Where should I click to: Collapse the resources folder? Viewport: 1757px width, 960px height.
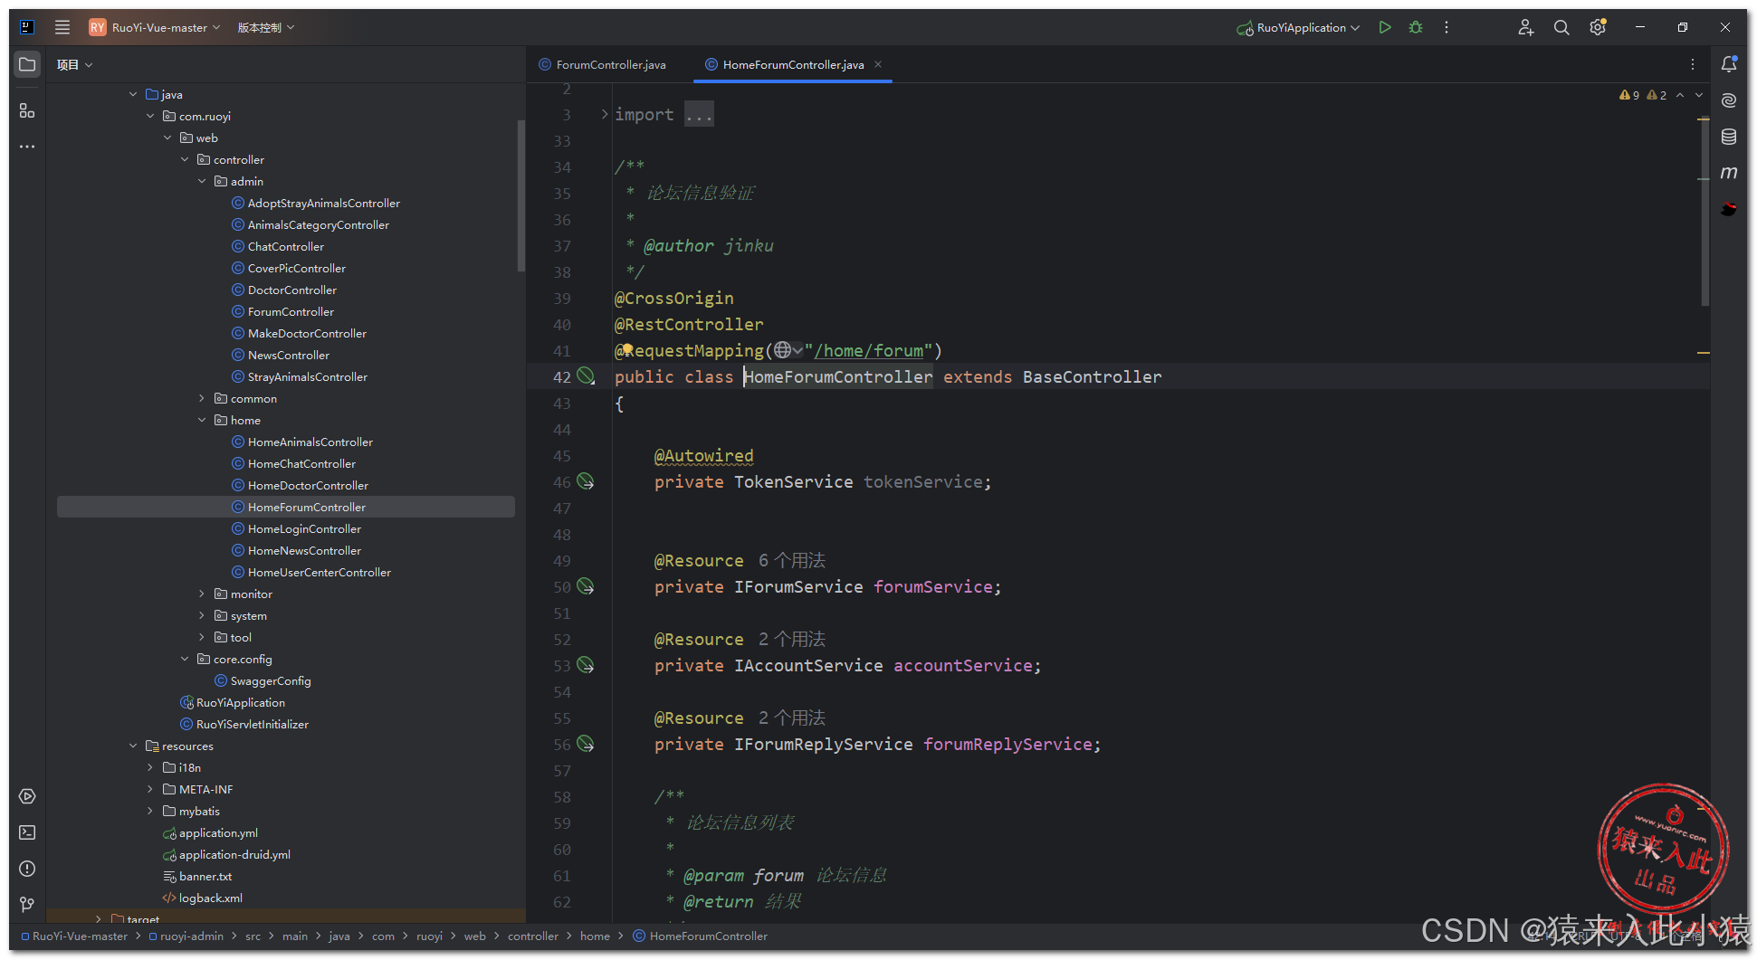[133, 746]
